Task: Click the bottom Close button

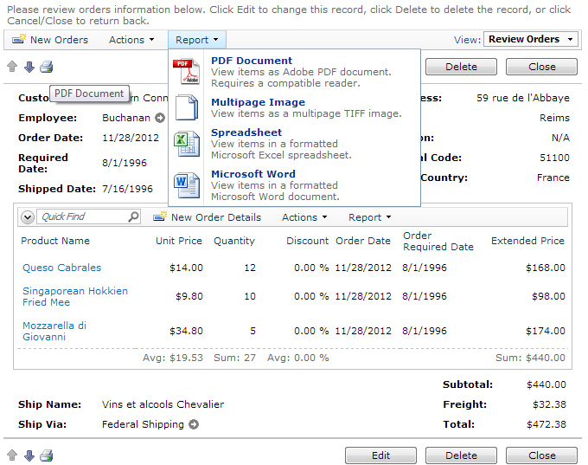Action: pos(541,455)
